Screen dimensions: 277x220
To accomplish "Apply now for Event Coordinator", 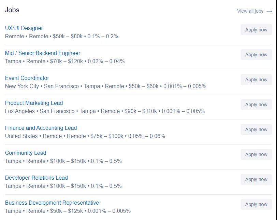I will [256, 80].
